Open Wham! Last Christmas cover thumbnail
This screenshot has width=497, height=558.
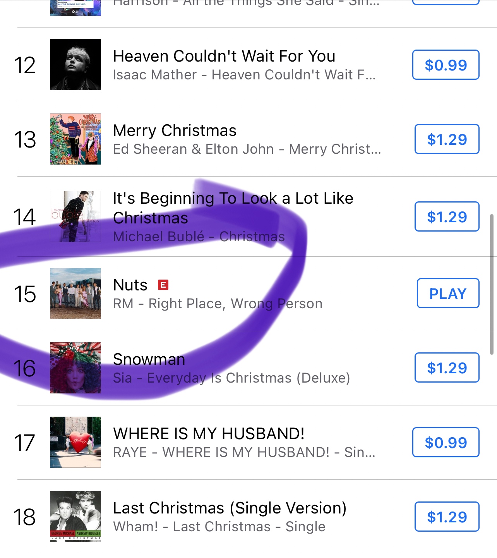click(75, 517)
